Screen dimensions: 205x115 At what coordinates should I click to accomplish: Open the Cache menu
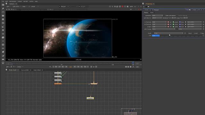(31, 1)
